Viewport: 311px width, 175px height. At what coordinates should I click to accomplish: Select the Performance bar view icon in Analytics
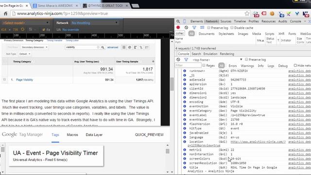coord(135,48)
